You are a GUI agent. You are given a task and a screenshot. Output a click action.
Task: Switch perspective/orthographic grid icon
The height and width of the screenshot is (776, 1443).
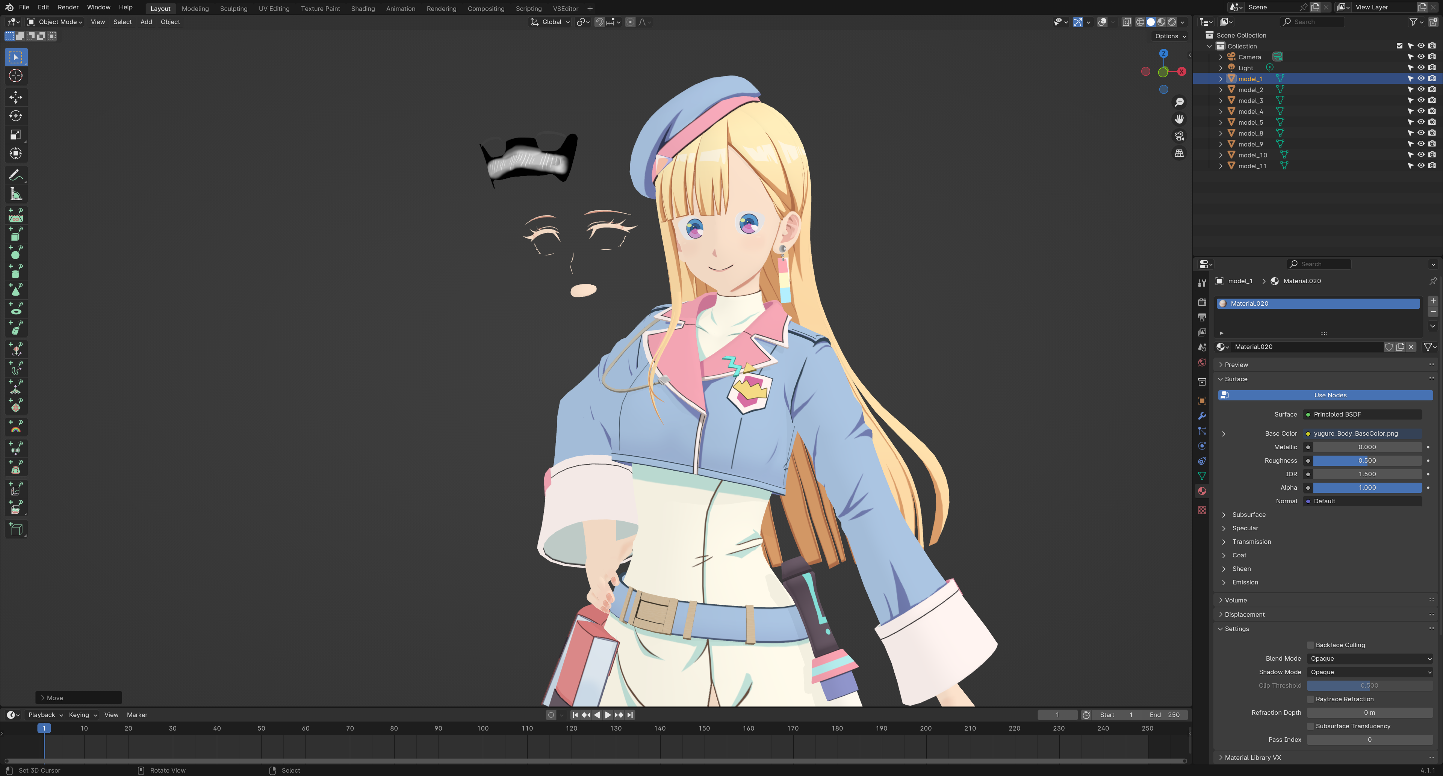point(1179,153)
